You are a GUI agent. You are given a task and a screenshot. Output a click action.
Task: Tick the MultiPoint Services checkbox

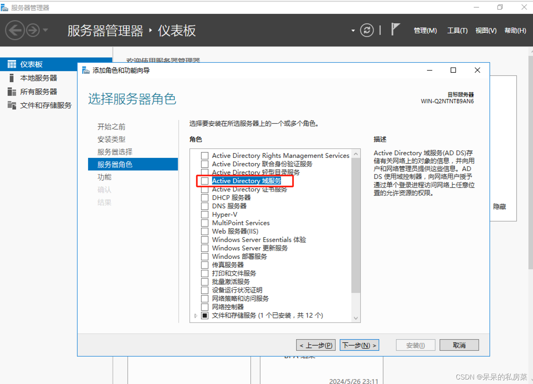pos(205,223)
